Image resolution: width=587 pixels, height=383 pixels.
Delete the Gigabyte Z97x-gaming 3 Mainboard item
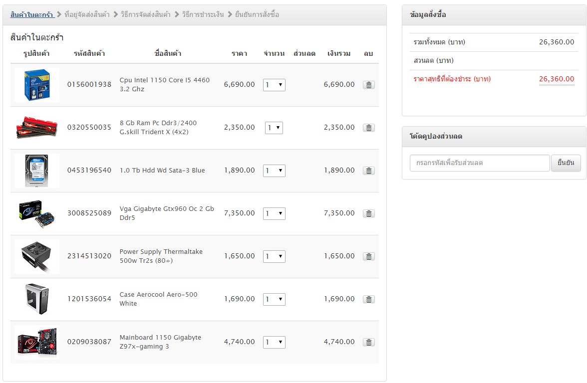369,342
